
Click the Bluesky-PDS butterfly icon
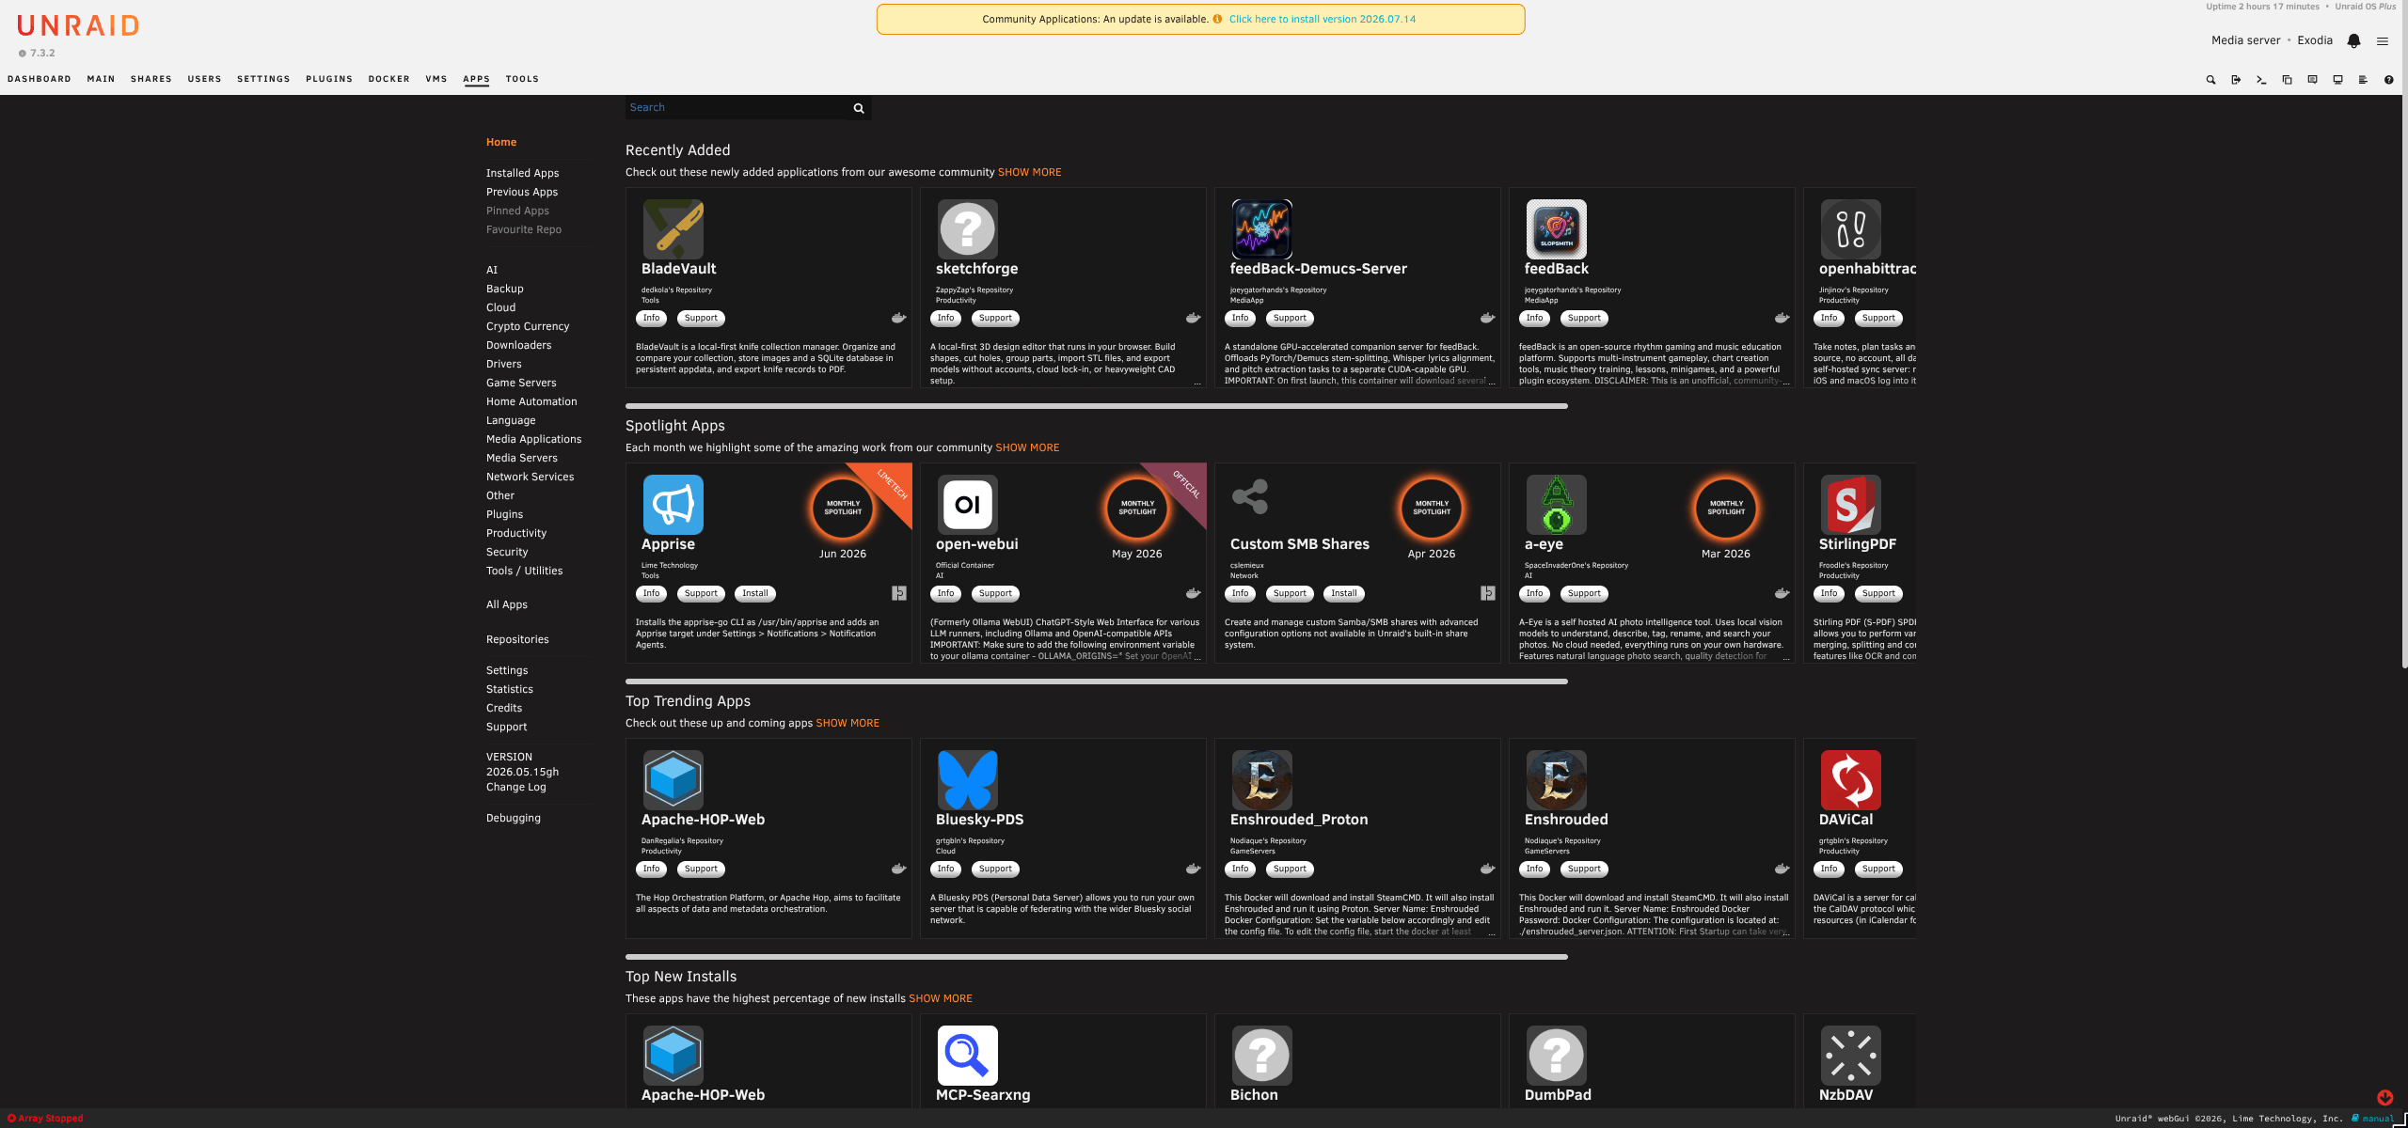[967, 779]
